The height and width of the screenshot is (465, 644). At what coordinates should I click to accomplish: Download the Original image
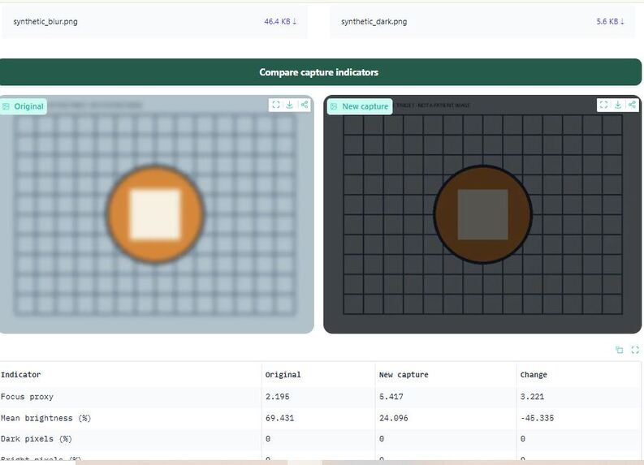click(x=290, y=105)
